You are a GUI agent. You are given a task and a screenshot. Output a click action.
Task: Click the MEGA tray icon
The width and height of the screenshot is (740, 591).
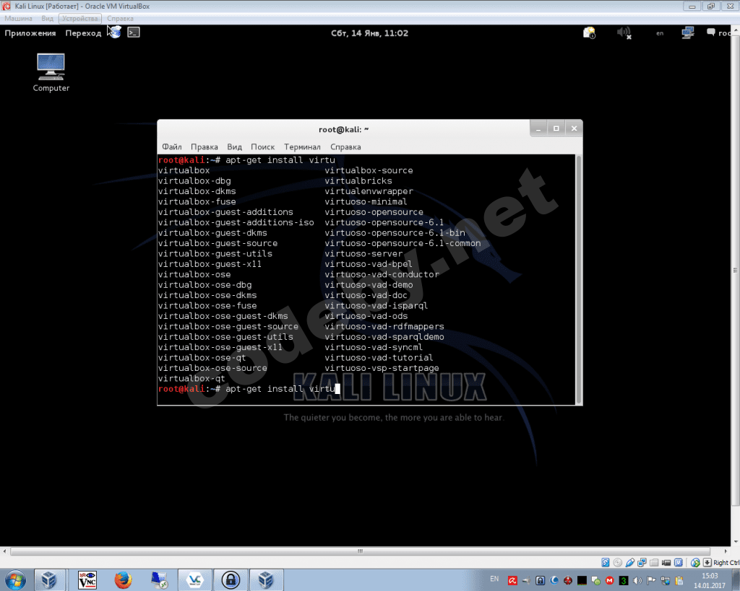coord(610,581)
